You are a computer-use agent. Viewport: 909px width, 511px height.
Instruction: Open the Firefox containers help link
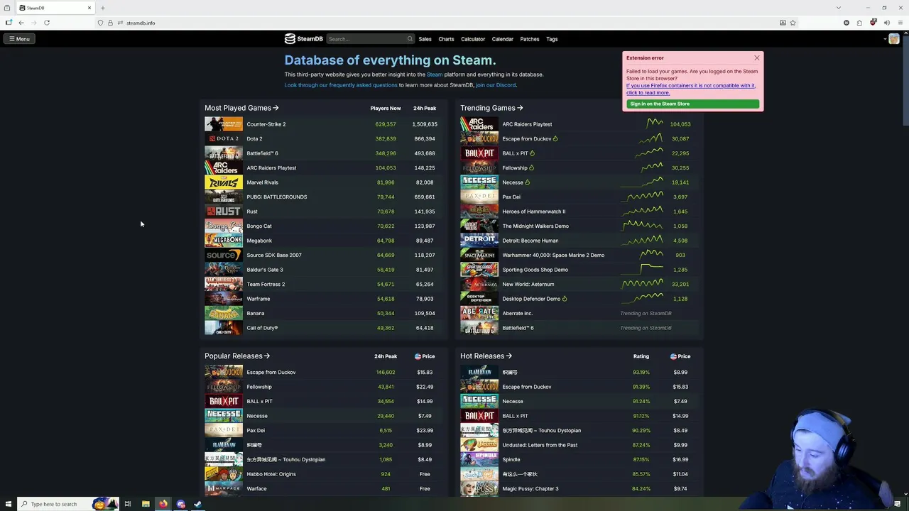click(691, 89)
